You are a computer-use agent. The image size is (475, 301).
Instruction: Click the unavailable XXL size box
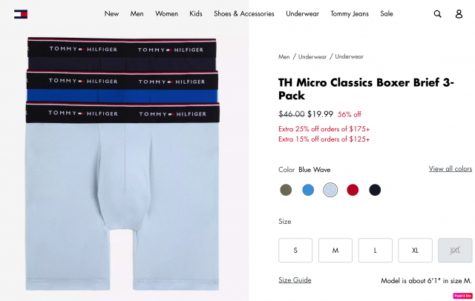[x=455, y=250]
